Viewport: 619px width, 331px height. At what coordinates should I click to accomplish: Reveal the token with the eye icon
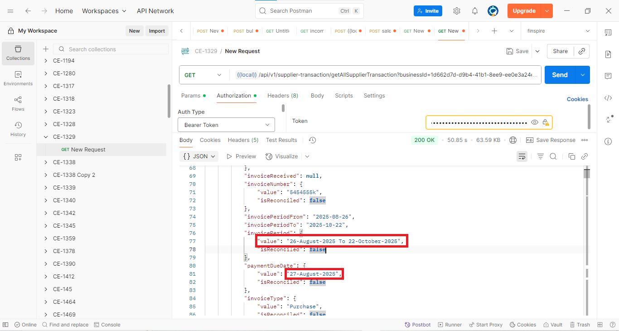pos(535,122)
